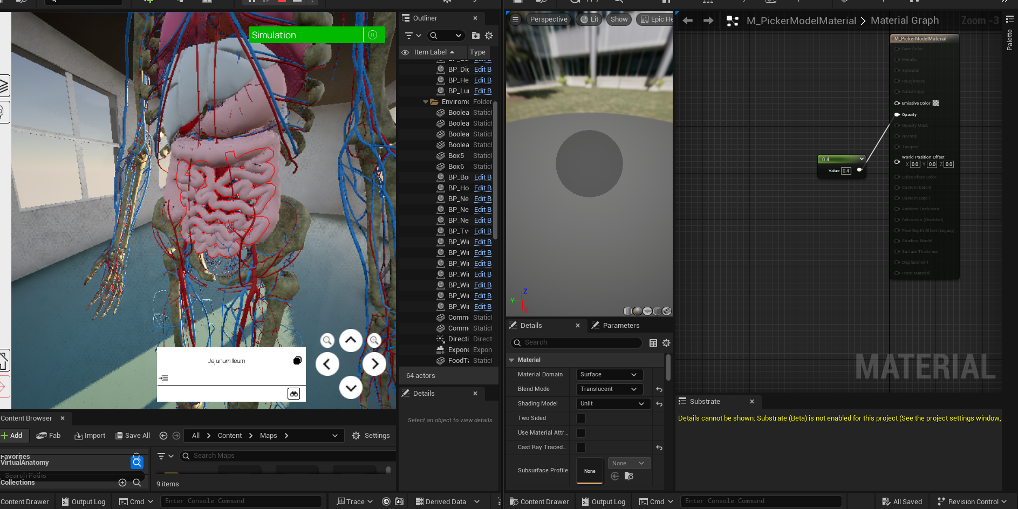Click the material graph home navigation icon
Viewport: 1018px width, 509px height.
coord(732,21)
